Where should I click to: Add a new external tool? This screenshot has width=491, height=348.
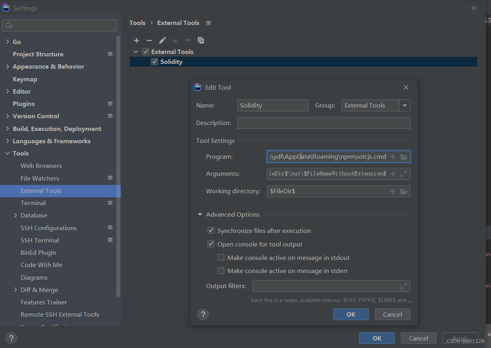point(137,40)
